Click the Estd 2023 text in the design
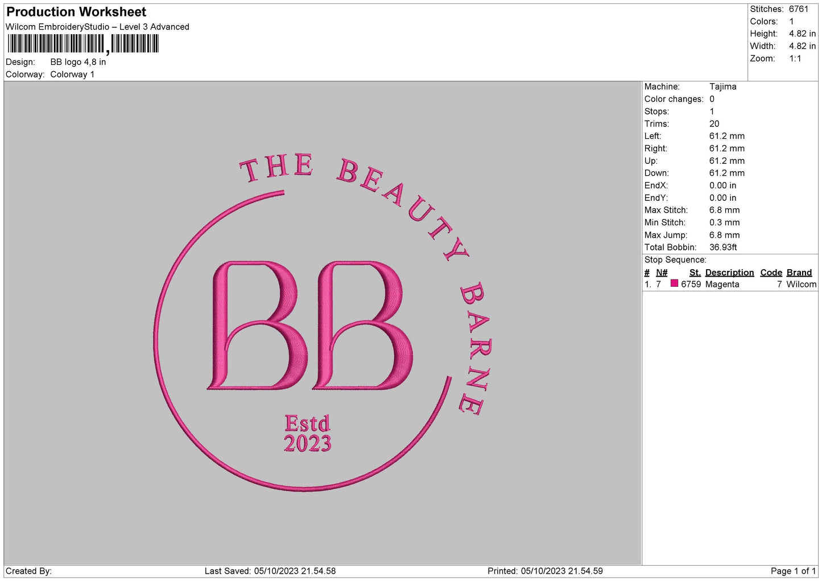 point(307,434)
